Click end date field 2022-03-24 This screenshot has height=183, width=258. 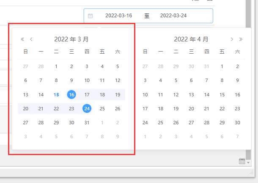173,16
